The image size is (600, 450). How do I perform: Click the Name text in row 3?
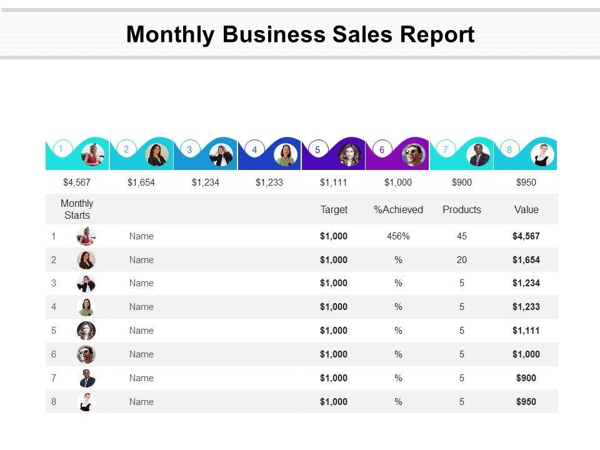pyautogui.click(x=141, y=283)
